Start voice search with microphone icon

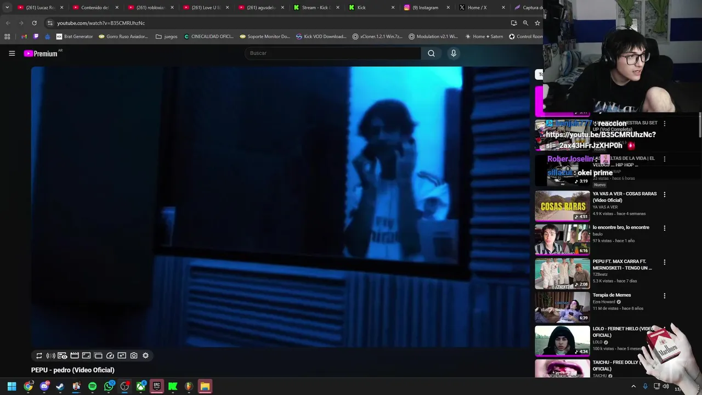[x=453, y=53]
